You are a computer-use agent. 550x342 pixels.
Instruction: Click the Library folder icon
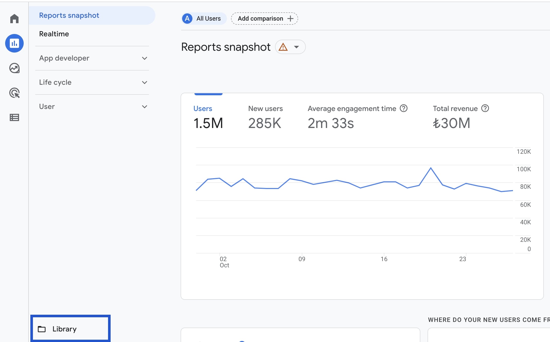(x=42, y=329)
